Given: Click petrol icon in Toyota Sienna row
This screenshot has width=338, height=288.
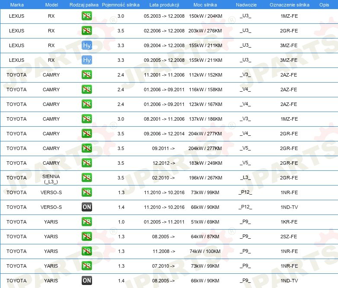Looking at the screenshot, I should click(x=86, y=178).
